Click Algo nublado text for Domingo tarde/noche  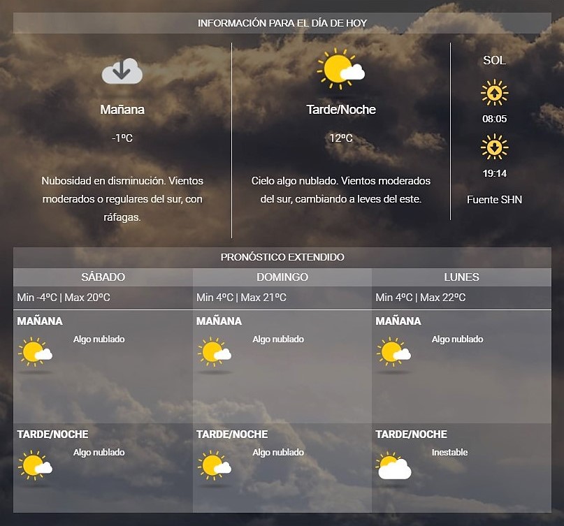[278, 453]
